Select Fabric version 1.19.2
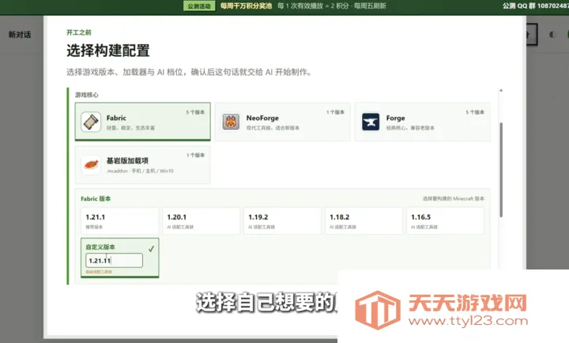Viewport: 569px width, 343px height. tap(282, 221)
